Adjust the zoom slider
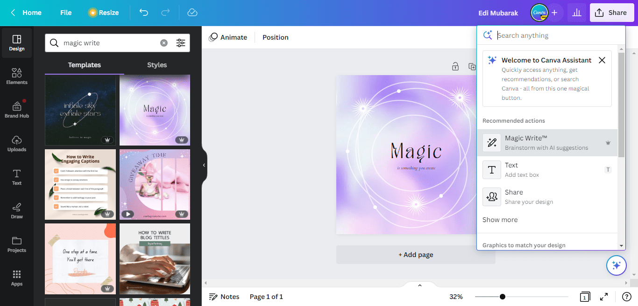Image resolution: width=638 pixels, height=306 pixels. point(502,296)
